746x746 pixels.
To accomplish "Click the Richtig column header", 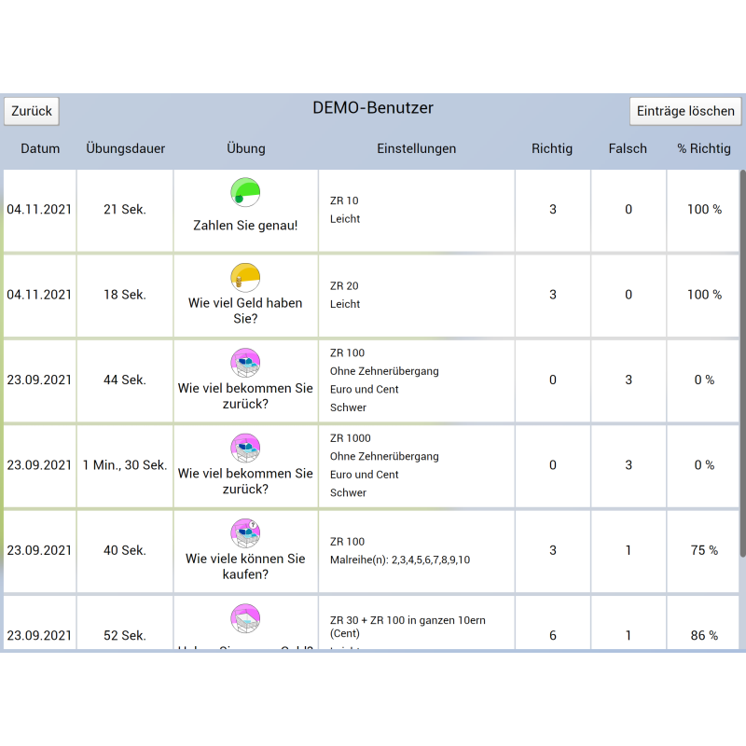I will pyautogui.click(x=552, y=148).
